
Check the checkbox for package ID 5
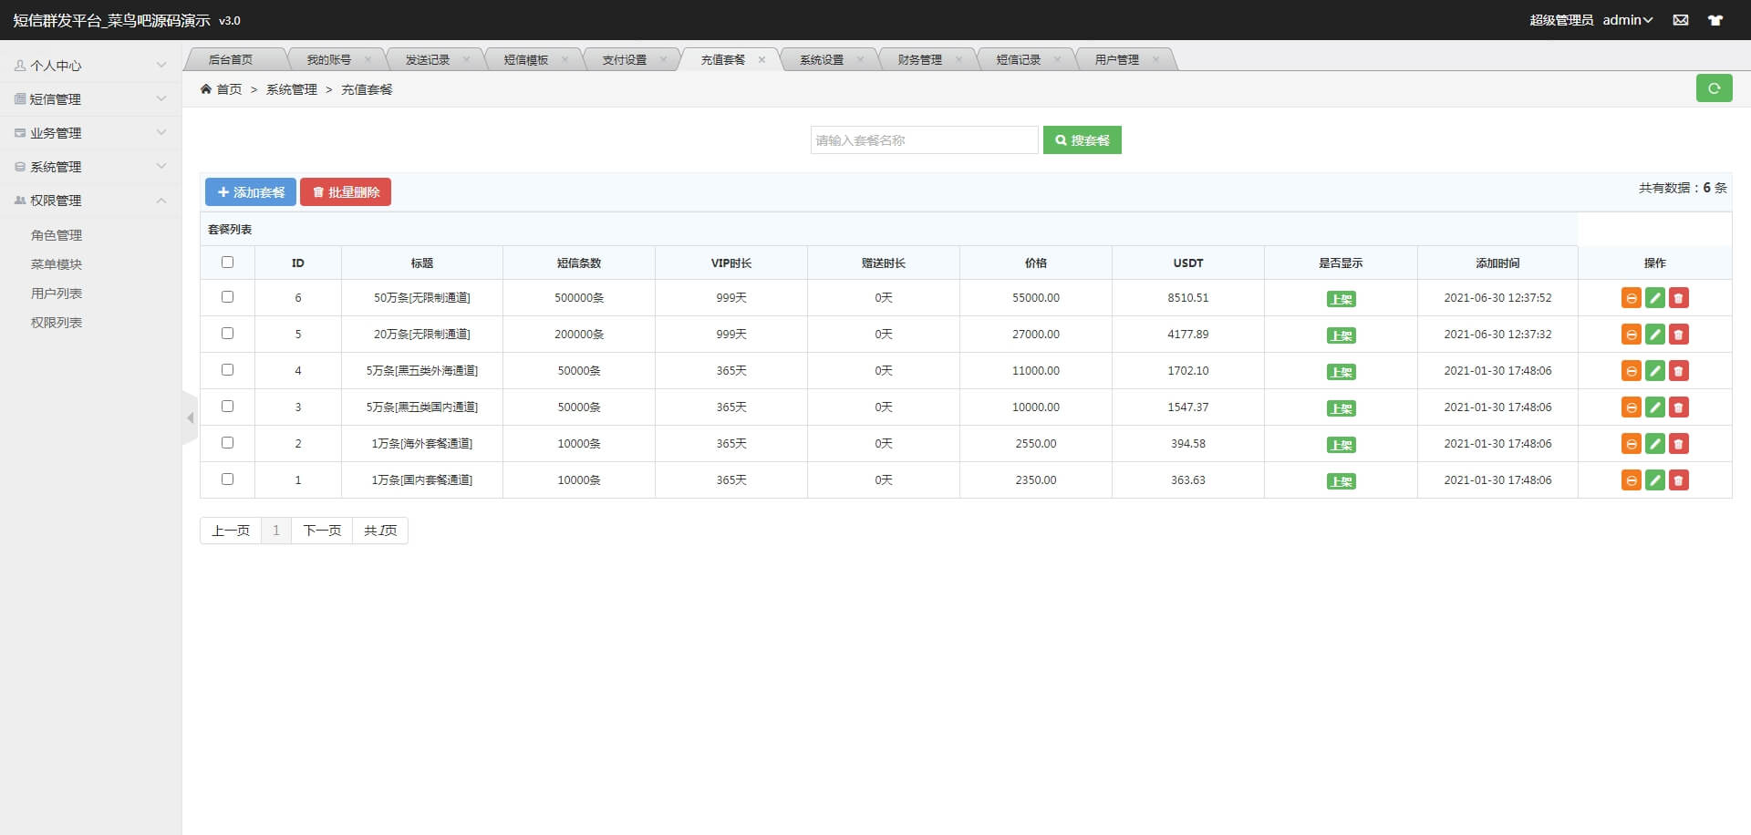pyautogui.click(x=227, y=334)
